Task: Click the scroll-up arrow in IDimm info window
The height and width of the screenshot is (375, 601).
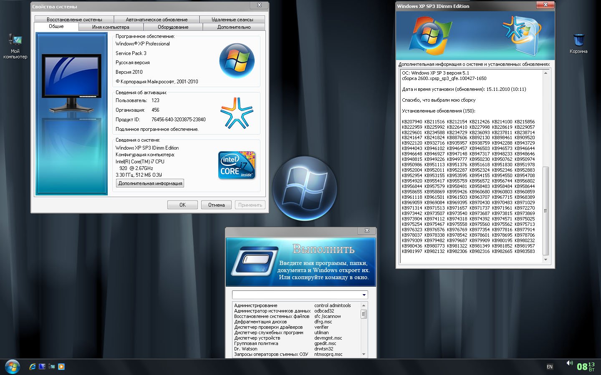Action: click(545, 73)
